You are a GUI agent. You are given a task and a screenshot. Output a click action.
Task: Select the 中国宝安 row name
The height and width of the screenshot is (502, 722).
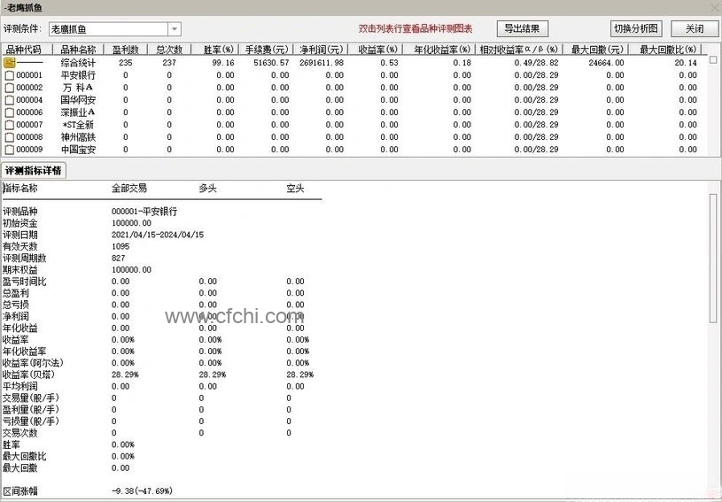pos(78,150)
